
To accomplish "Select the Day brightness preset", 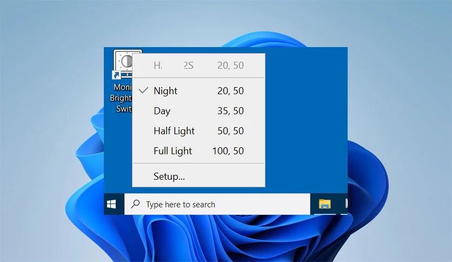I will 198,111.
